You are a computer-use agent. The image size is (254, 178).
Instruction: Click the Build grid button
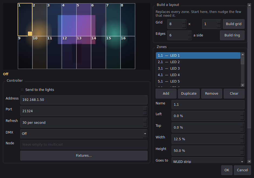coord(233,24)
